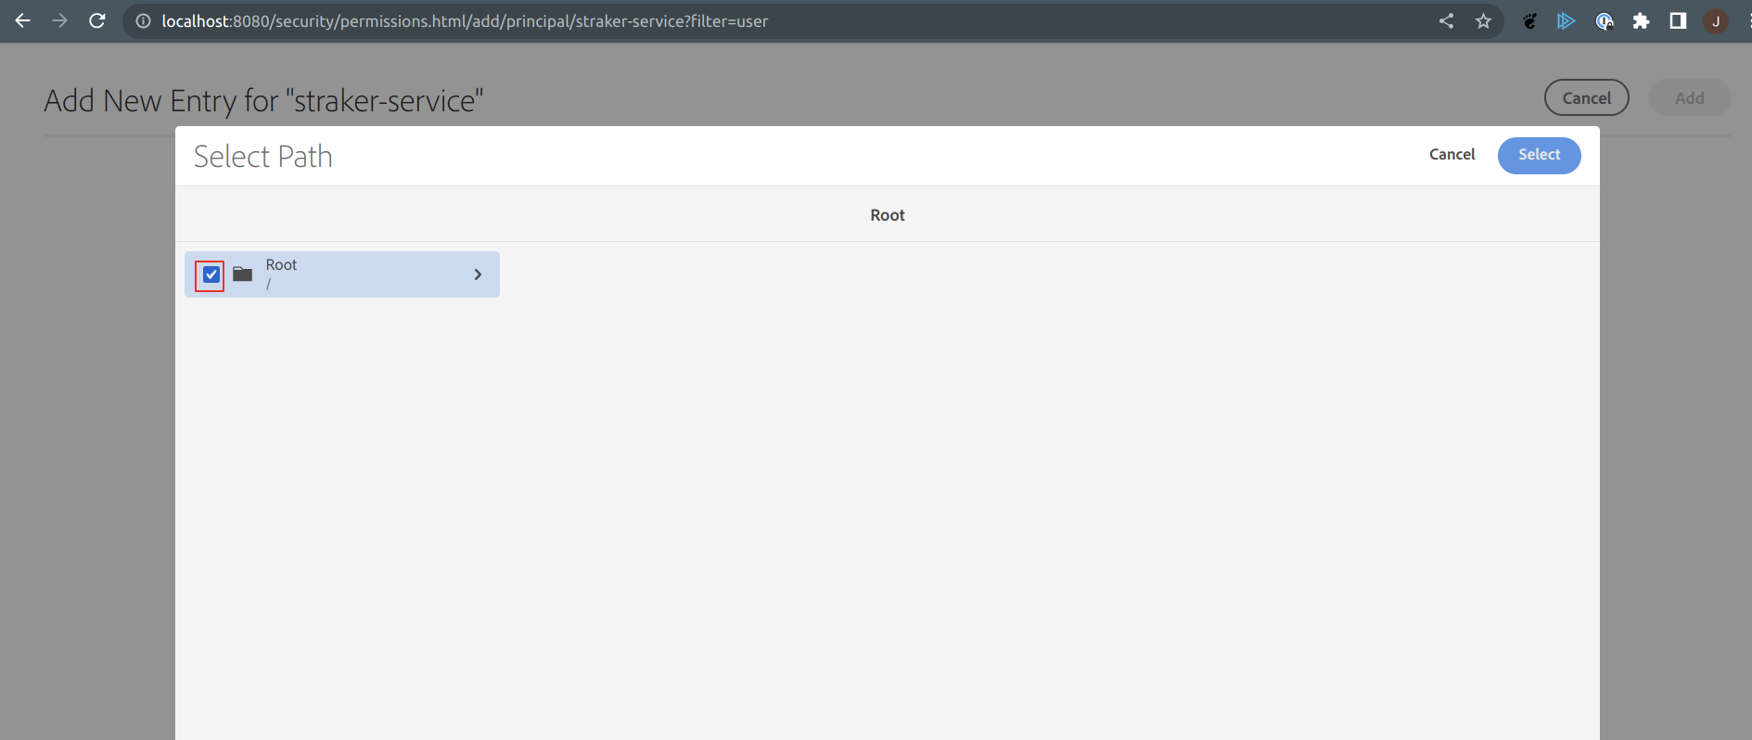Click the Add button in header
This screenshot has width=1752, height=740.
click(1689, 97)
